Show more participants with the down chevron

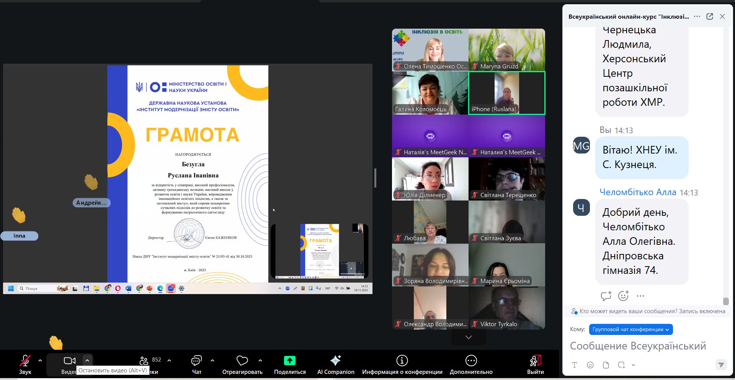(x=469, y=337)
